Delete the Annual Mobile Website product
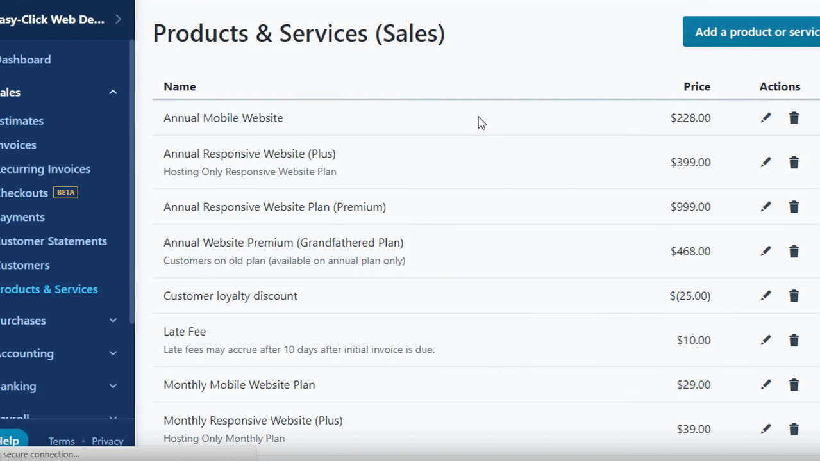Image resolution: width=820 pixels, height=461 pixels. point(794,118)
